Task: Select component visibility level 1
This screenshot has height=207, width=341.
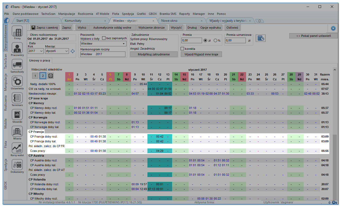Action: (35, 76)
